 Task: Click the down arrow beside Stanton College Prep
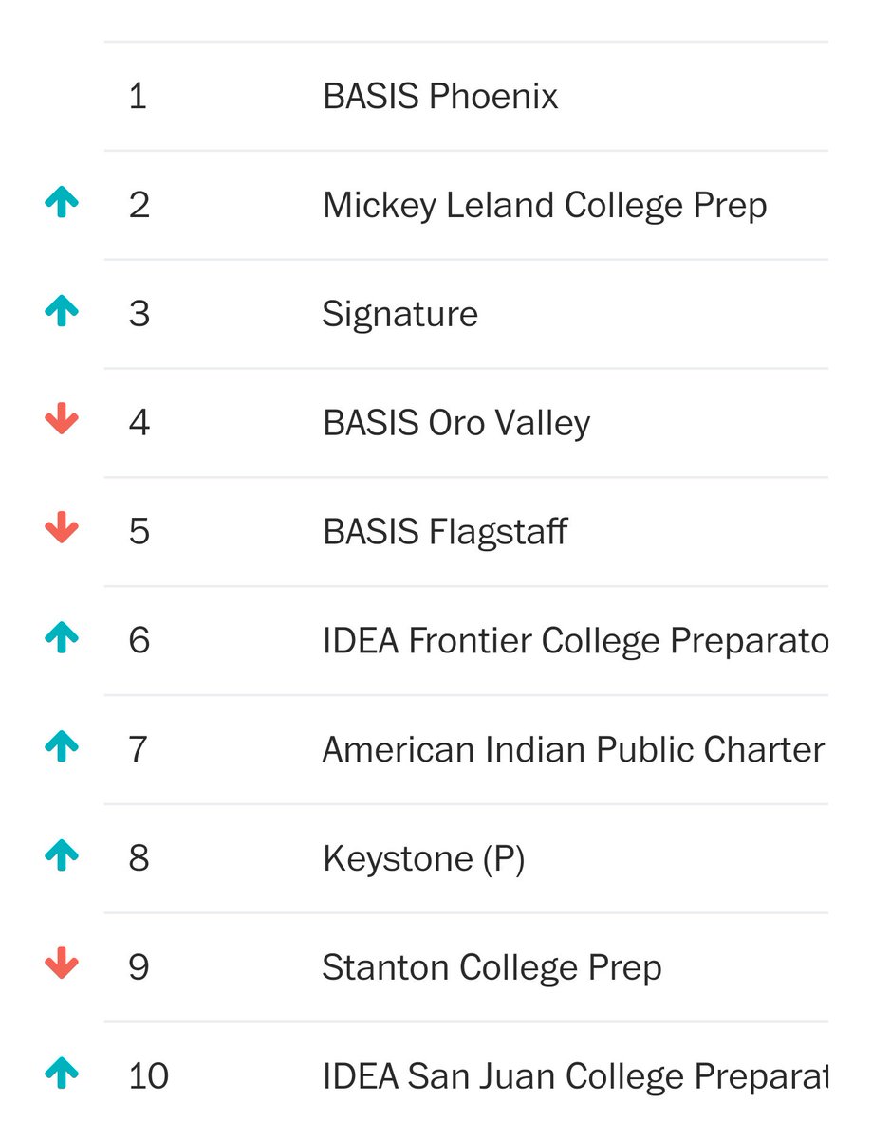62,964
